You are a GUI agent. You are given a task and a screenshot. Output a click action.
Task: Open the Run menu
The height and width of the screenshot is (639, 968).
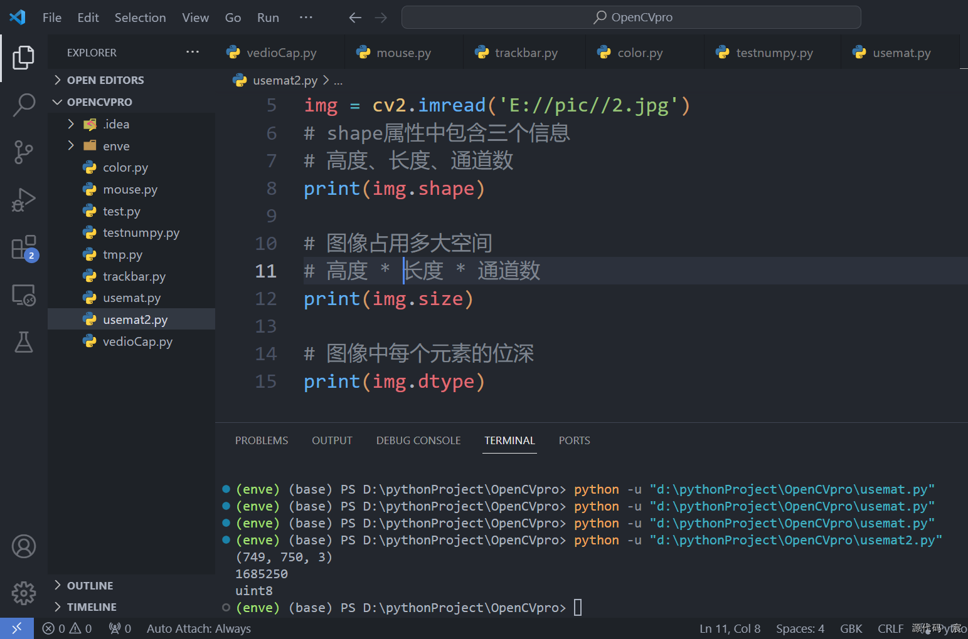tap(268, 18)
